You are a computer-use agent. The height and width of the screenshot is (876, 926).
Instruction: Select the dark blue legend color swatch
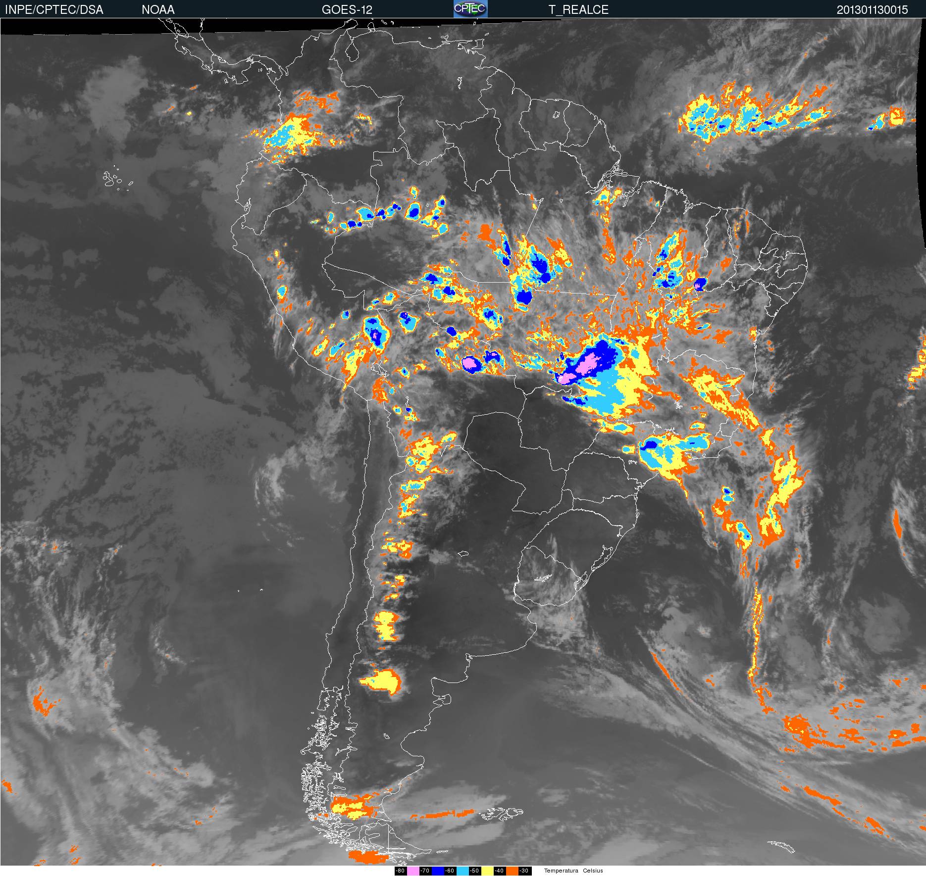tap(438, 871)
